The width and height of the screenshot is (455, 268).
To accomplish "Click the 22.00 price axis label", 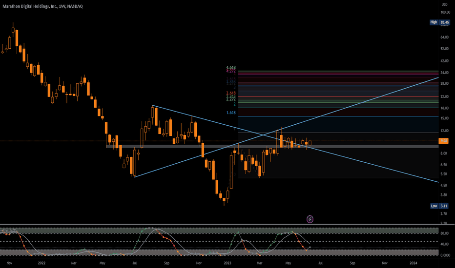I will point(445,96).
